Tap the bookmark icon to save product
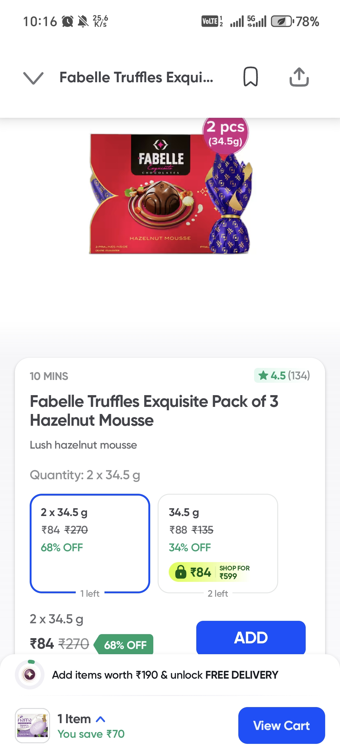Viewport: 340px width, 755px height. pos(250,77)
